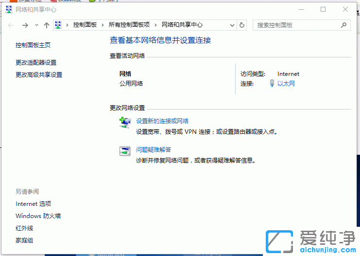Viewport: 360px width, 256px height.
Task: Select the 所有控制面板项 breadcrumb
Action: (x=129, y=25)
